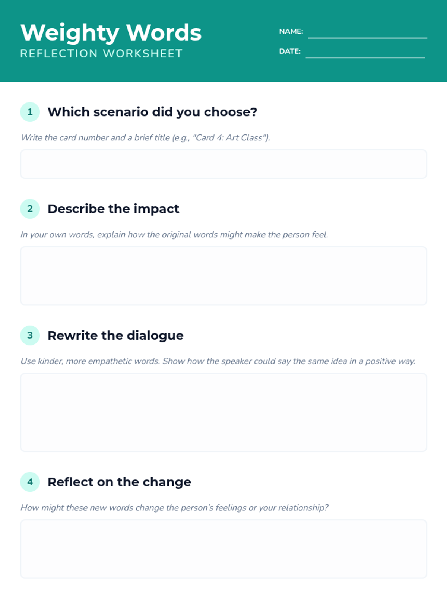Click the "Rewrite the dialogue" heading
Image resolution: width=447 pixels, height=596 pixels.
click(x=115, y=335)
